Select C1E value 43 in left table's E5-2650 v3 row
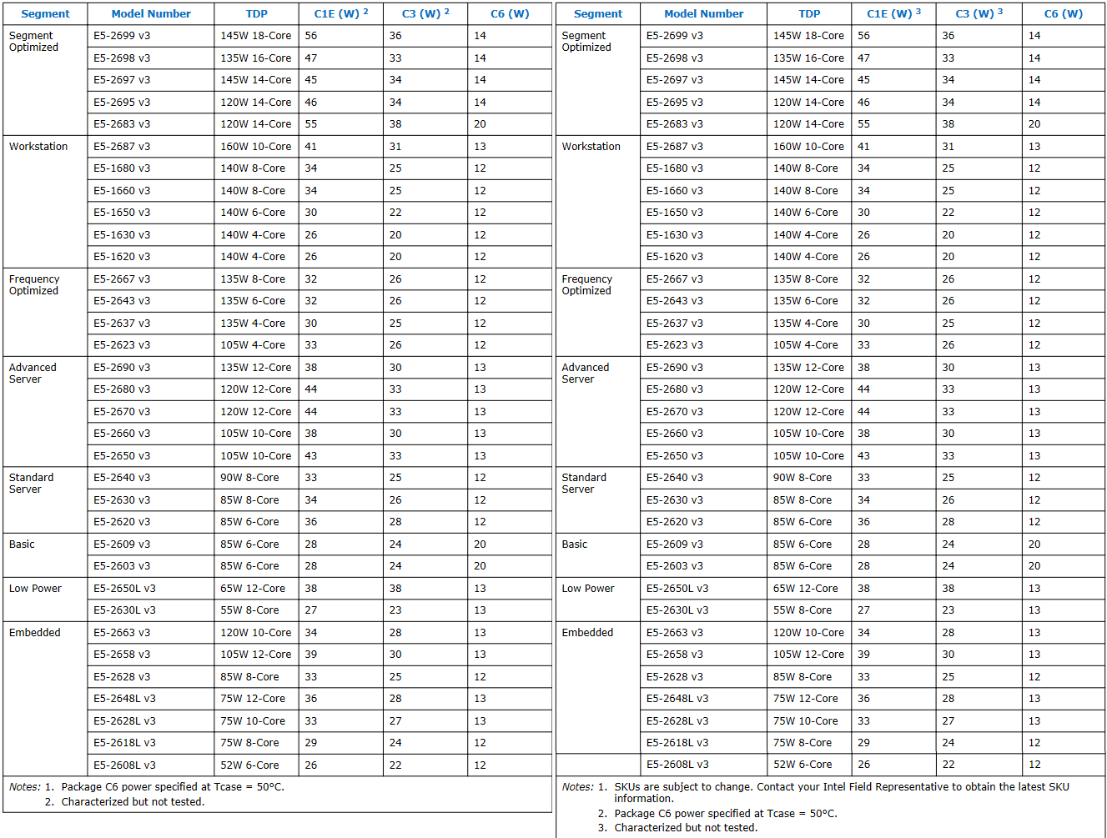This screenshot has height=838, width=1107. [311, 456]
